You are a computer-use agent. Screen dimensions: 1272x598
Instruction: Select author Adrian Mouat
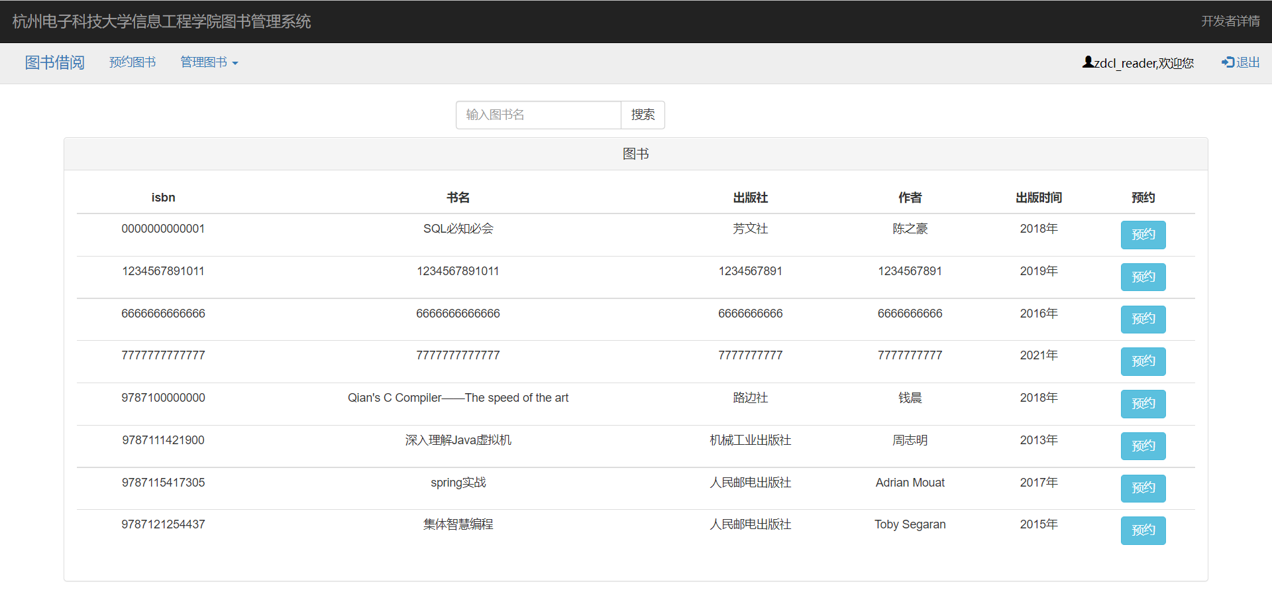point(910,483)
